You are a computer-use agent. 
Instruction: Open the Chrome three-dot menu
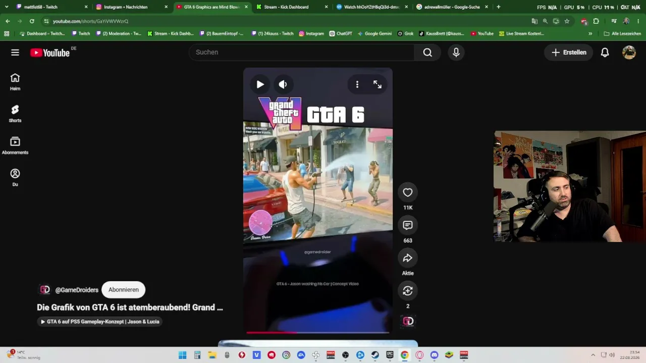tap(638, 21)
